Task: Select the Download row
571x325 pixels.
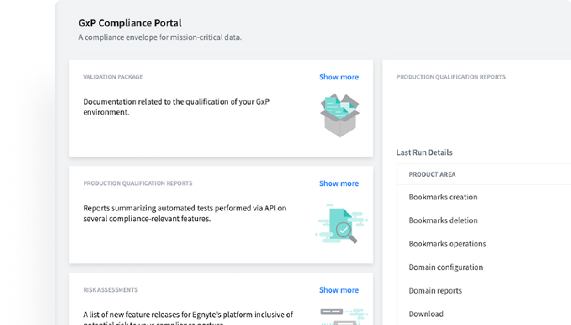Action: click(x=426, y=314)
